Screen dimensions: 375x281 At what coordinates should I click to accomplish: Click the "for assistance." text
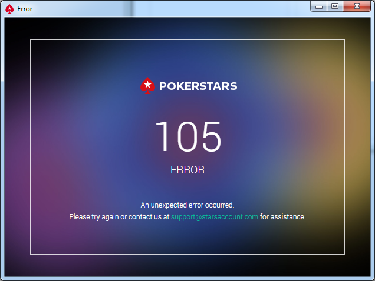click(x=283, y=217)
